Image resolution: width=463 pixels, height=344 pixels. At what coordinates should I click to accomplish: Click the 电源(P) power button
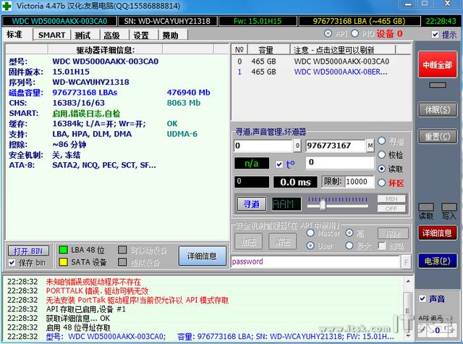click(437, 261)
